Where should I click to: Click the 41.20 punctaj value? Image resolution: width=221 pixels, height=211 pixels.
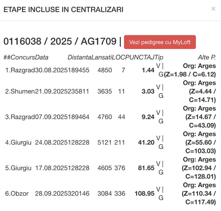[x=146, y=142]
